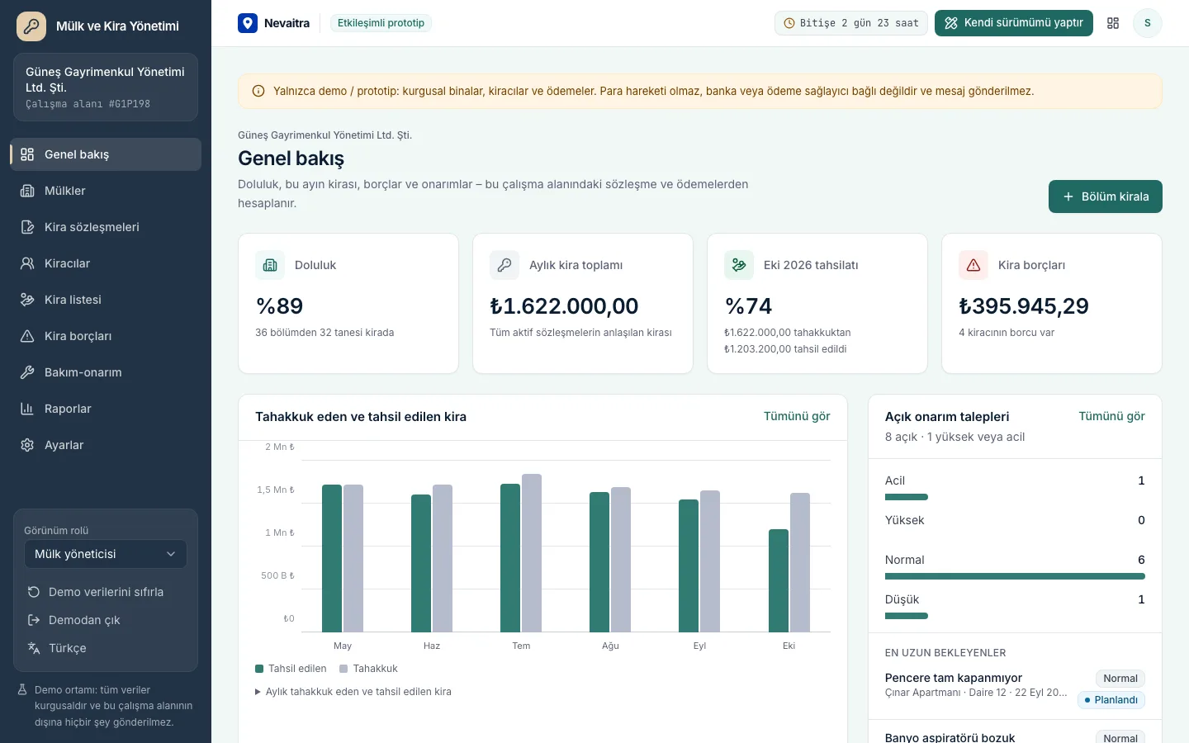Click the Nevaitra logo icon
The image size is (1189, 743).
[248, 23]
